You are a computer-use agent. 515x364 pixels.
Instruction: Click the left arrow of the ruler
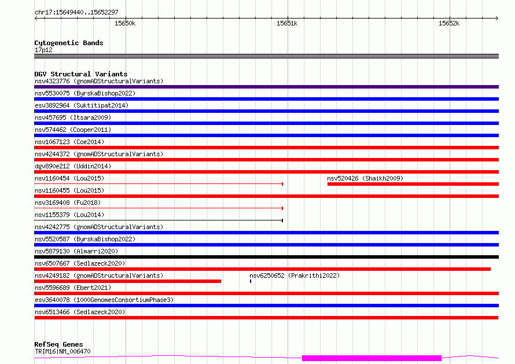(36, 18)
